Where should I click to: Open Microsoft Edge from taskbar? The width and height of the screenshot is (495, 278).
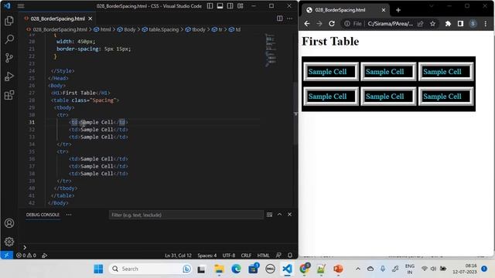click(x=236, y=269)
